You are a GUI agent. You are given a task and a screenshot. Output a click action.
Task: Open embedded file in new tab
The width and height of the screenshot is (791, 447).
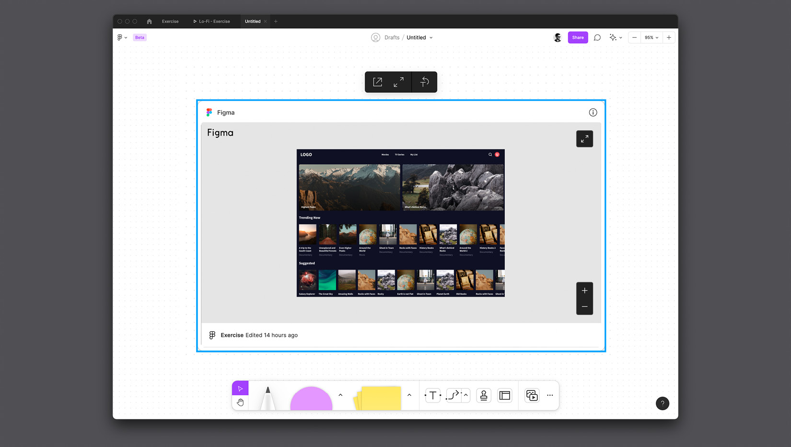point(377,82)
